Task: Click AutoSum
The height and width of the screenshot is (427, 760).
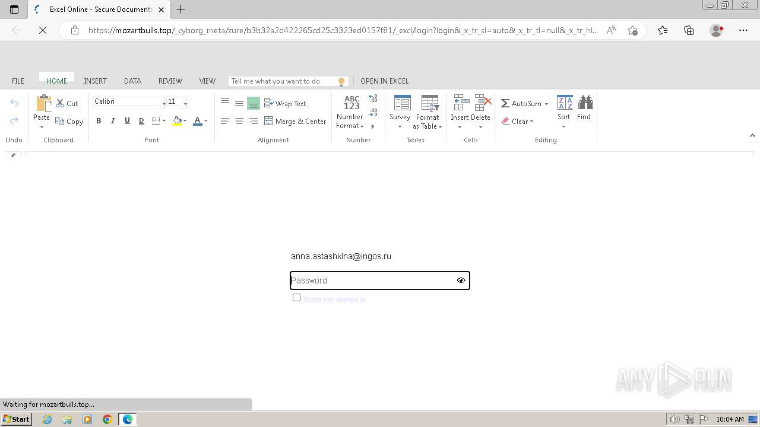Action: click(521, 103)
